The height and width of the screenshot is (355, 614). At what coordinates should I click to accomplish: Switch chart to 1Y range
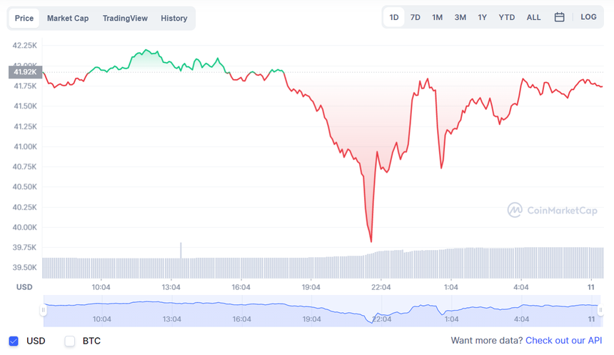[483, 17]
